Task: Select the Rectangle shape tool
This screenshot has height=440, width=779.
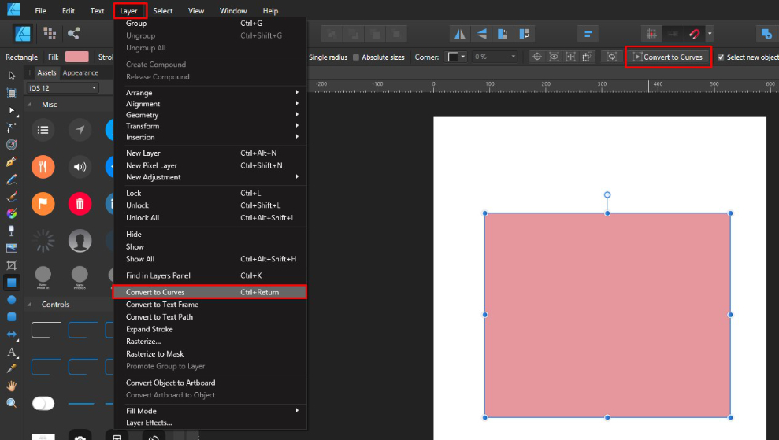Action: point(12,283)
